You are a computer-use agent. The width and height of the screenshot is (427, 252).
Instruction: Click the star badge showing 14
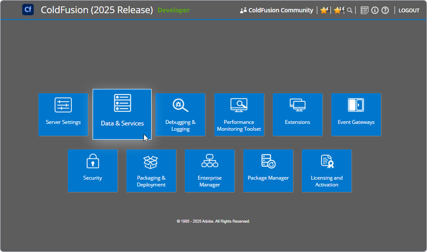point(337,10)
